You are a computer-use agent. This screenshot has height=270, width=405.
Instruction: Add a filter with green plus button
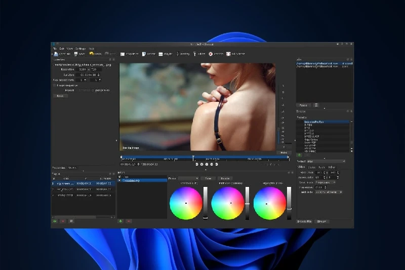tap(120, 221)
